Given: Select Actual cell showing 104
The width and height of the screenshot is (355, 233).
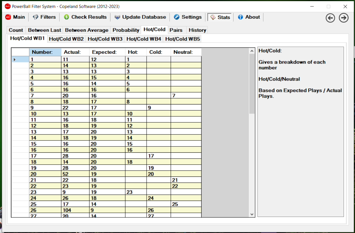Looking at the screenshot, I should click(75, 210).
